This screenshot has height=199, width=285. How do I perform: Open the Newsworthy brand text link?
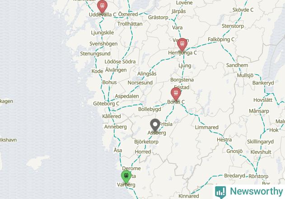pos(256,191)
